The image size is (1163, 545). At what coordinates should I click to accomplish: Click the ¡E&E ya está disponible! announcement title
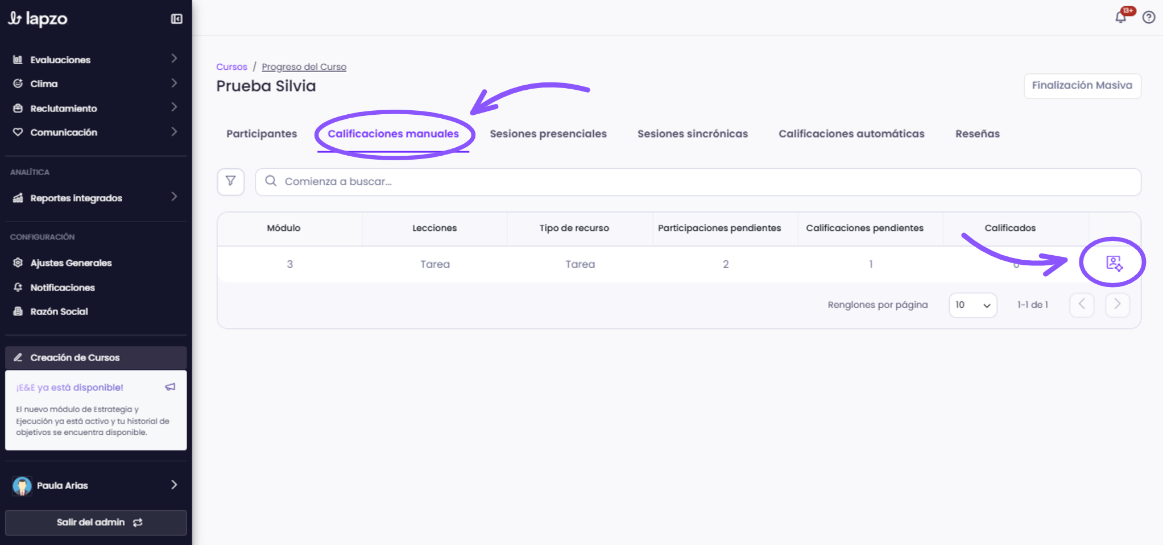point(70,388)
